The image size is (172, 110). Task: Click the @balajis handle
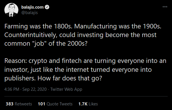(x=30, y=13)
